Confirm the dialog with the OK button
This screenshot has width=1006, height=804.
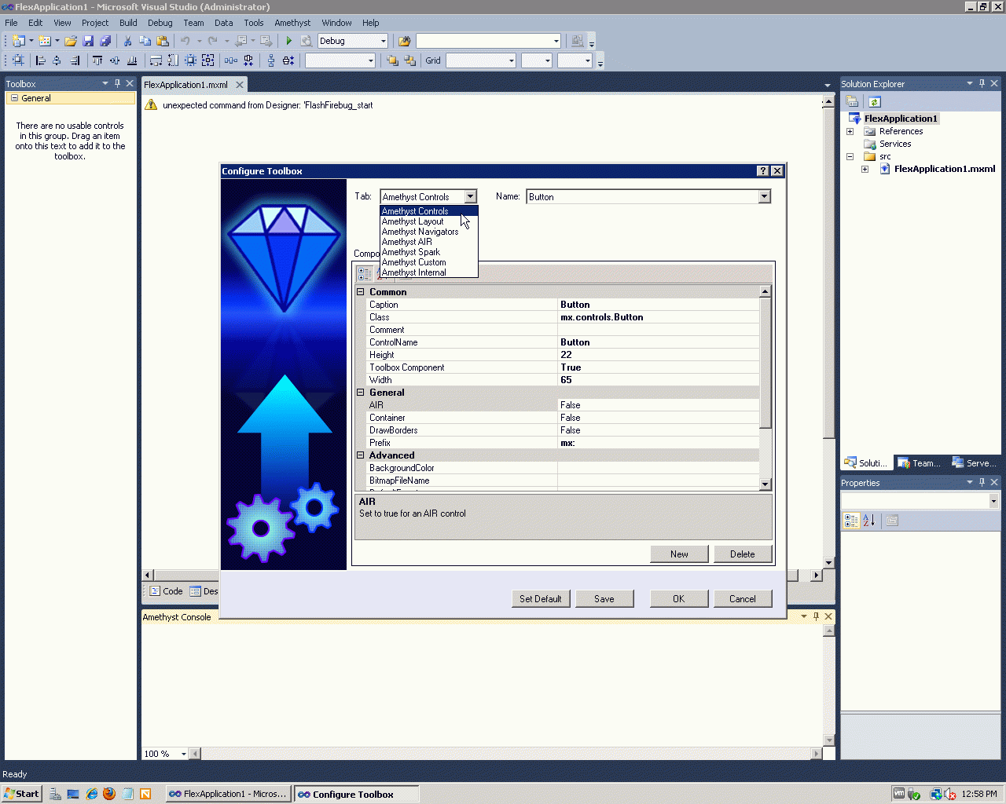tap(679, 599)
